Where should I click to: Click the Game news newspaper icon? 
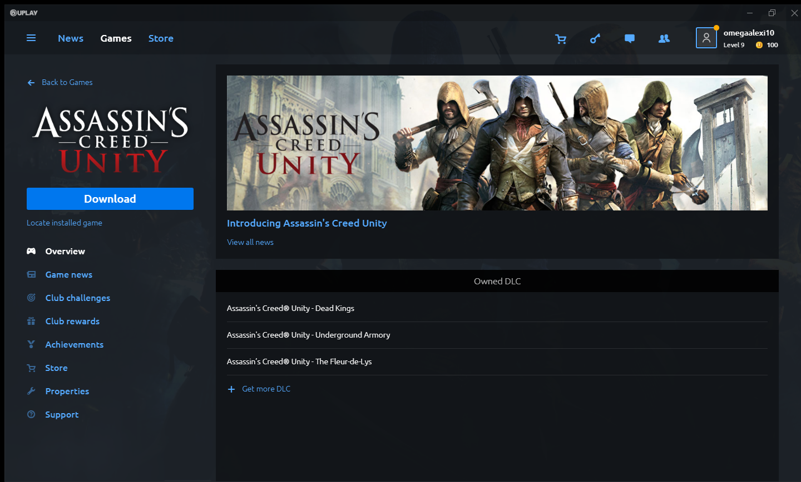[x=31, y=275]
